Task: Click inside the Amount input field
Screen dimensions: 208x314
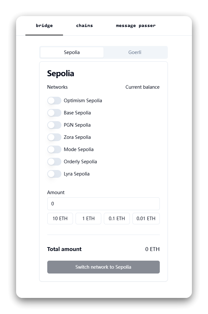Action: (103, 204)
